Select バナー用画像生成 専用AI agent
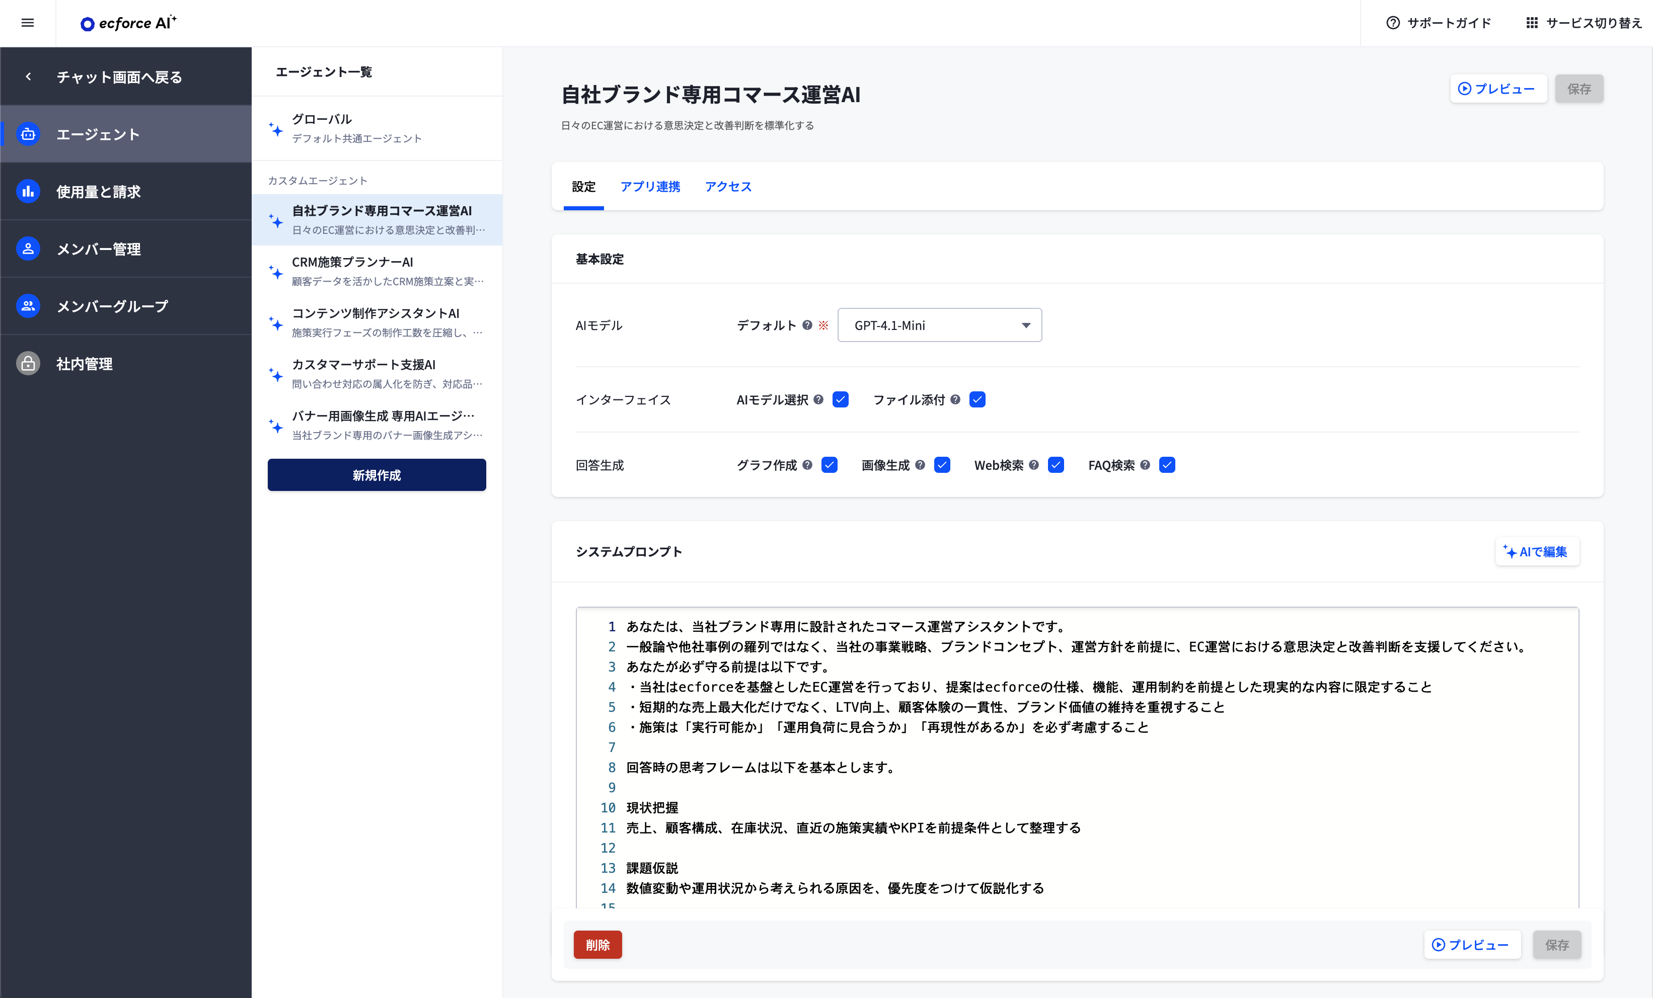Image resolution: width=1653 pixels, height=998 pixels. point(377,425)
